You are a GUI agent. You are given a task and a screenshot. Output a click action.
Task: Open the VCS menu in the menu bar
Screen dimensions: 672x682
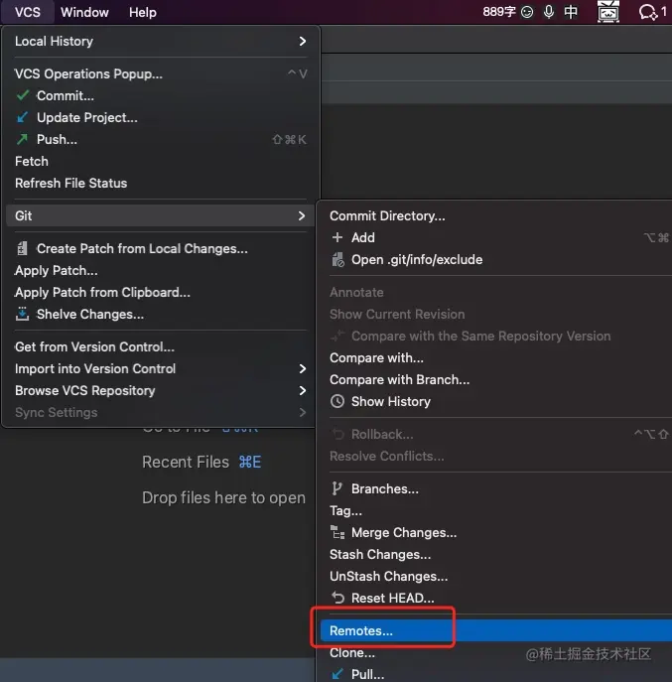point(28,12)
